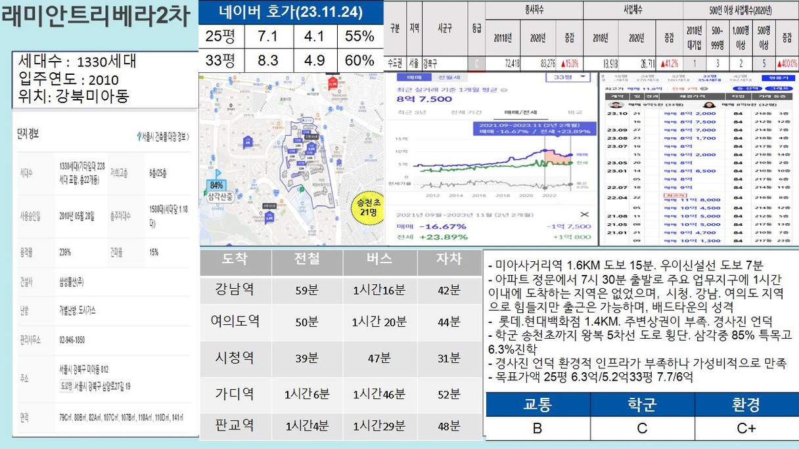Screen dimensions: 799x449
Task: Click the 강남역 row in the commute table
Action: coord(340,289)
